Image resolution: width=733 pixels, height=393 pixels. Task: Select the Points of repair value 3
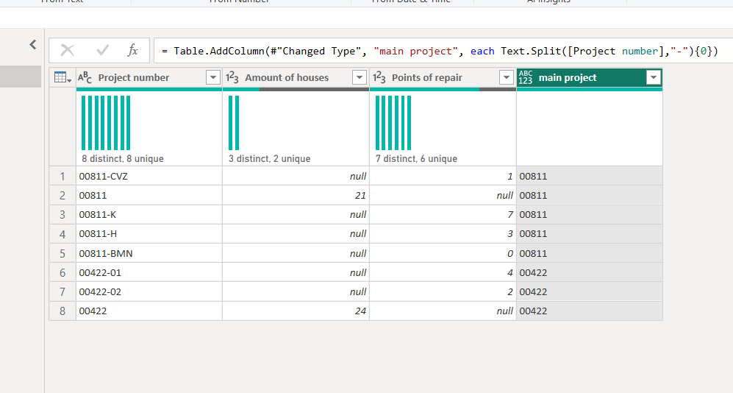443,234
